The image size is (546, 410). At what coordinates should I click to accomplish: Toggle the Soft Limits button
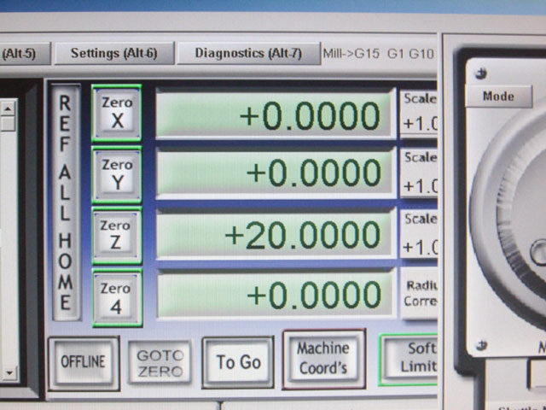pos(408,360)
